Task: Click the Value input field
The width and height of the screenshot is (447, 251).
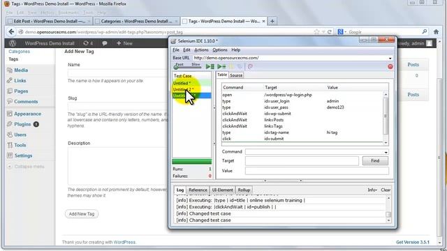Action: 317,171
